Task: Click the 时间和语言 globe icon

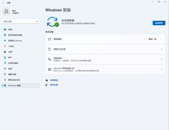Action: point(5,63)
